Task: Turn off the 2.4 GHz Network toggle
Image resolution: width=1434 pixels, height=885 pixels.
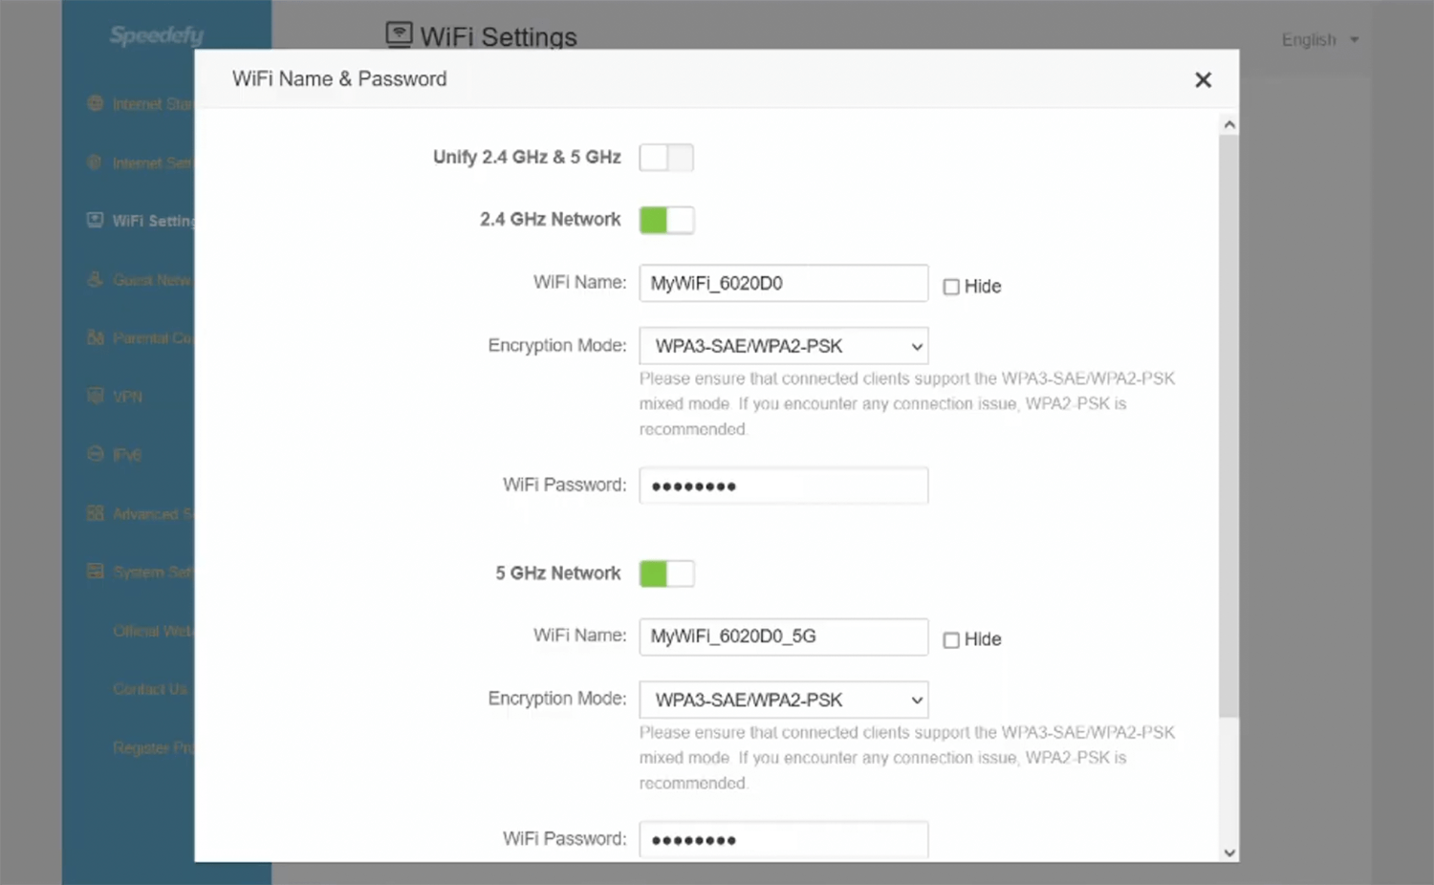Action: pos(666,220)
